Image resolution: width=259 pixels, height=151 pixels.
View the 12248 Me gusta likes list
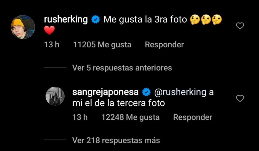coord(131,117)
